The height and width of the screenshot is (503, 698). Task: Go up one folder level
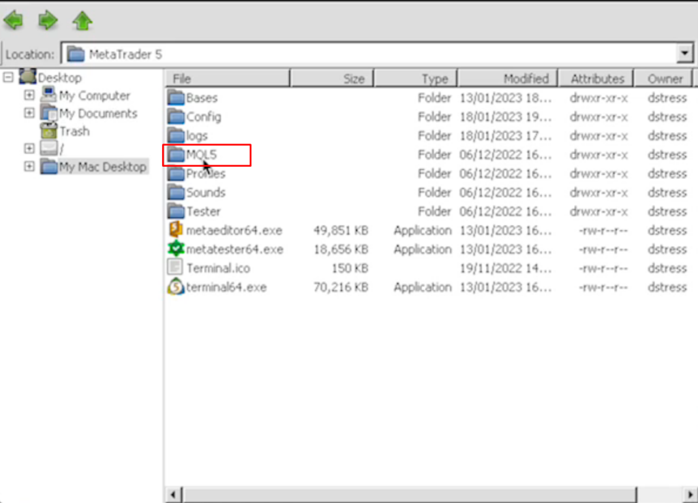(82, 20)
